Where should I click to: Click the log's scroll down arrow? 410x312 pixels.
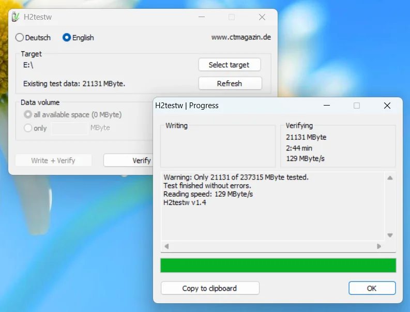point(390,235)
